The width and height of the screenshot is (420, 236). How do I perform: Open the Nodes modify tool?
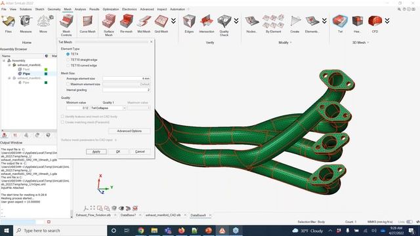pos(251,24)
